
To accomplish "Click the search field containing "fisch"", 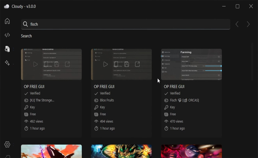I will (125, 24).
